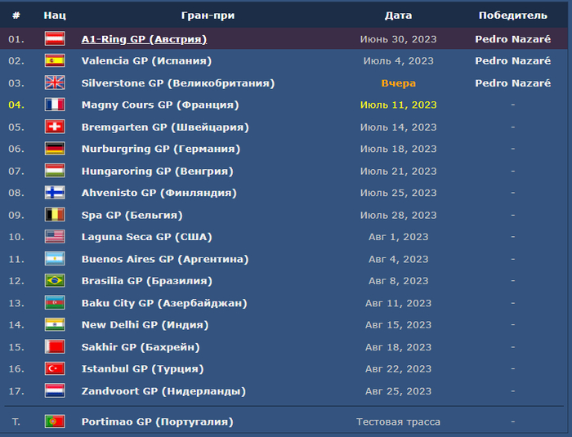Open Magny Cours GP (Франция) race
This screenshot has height=437, width=572.
(x=160, y=105)
